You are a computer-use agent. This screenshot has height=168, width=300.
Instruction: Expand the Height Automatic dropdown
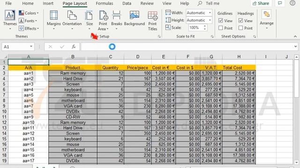tap(210, 20)
